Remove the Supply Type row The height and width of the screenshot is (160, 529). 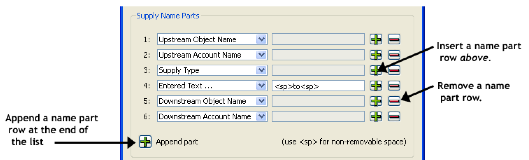[394, 70]
